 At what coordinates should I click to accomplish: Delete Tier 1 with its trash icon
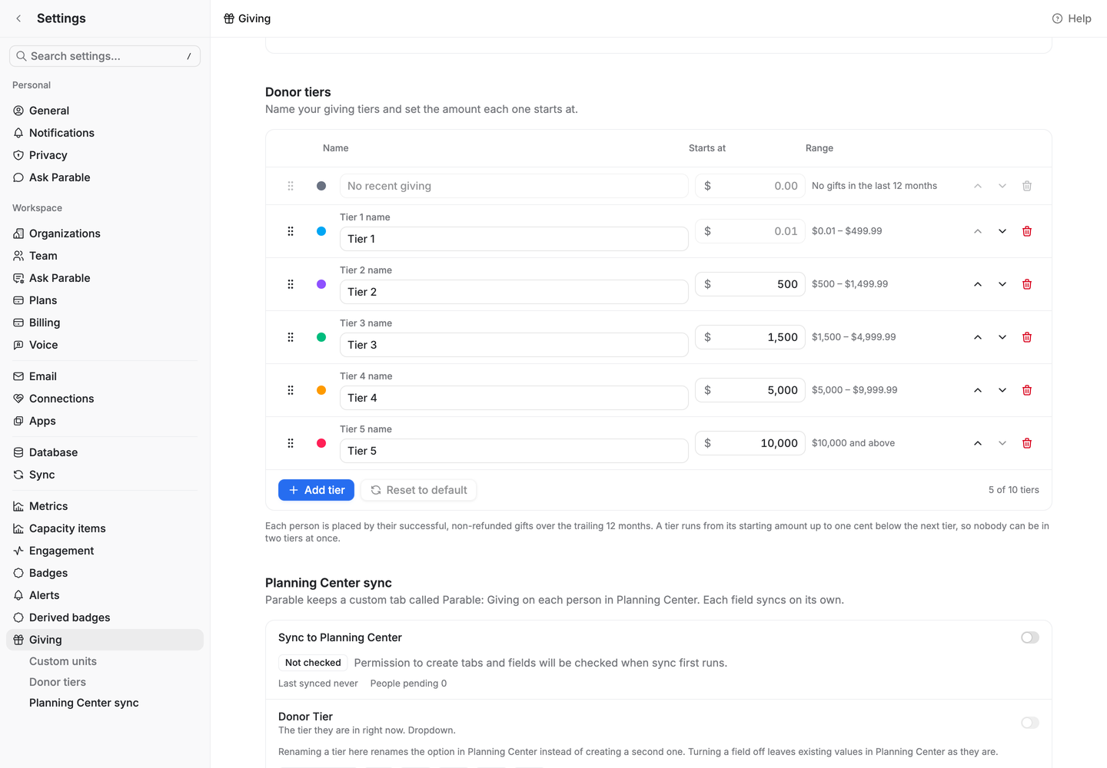(1027, 231)
